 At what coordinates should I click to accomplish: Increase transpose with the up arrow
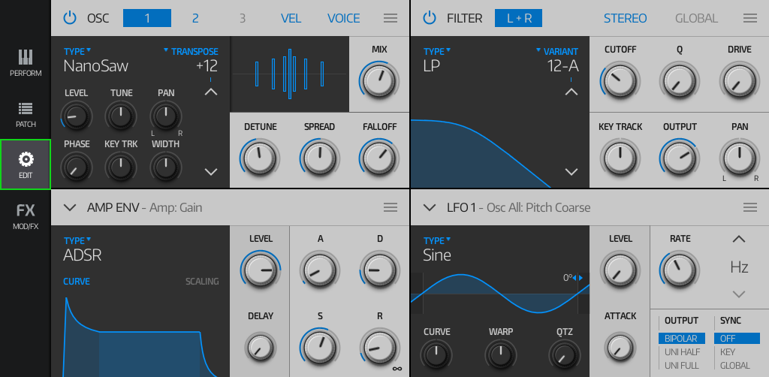coord(211,92)
